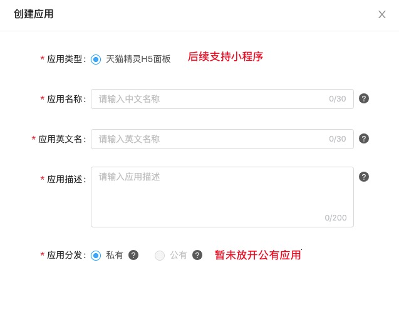Click help icon beside 应用描述 textarea

pos(364,177)
